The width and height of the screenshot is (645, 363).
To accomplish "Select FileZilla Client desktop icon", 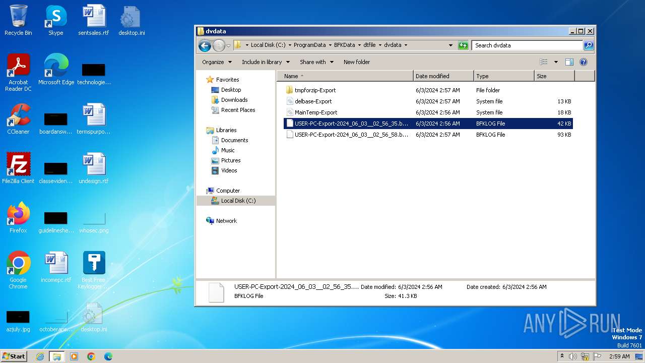I will click(18, 168).
